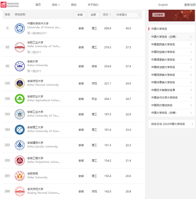Click chevron beside 中国艺术类高校名单
This screenshot has height=199, width=196.
tap(191, 90)
